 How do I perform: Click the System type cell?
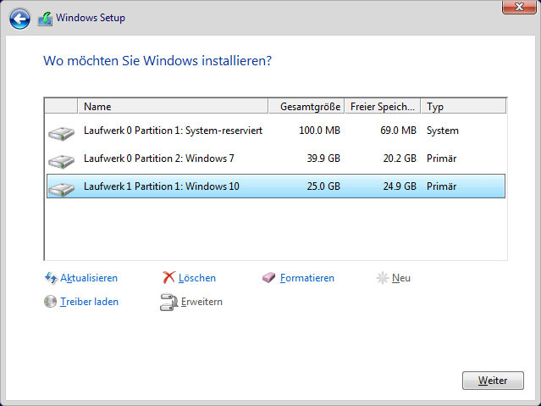click(x=443, y=131)
